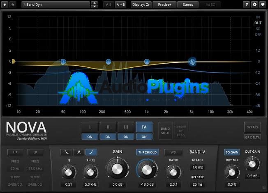Go to the previous preset with left arrow
Viewport: 268px width, 193px height.
pyautogui.click(x=5, y=5)
